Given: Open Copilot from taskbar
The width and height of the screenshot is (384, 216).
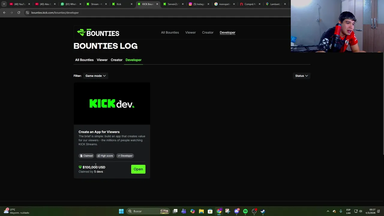Looking at the screenshot, I should click(193, 211).
